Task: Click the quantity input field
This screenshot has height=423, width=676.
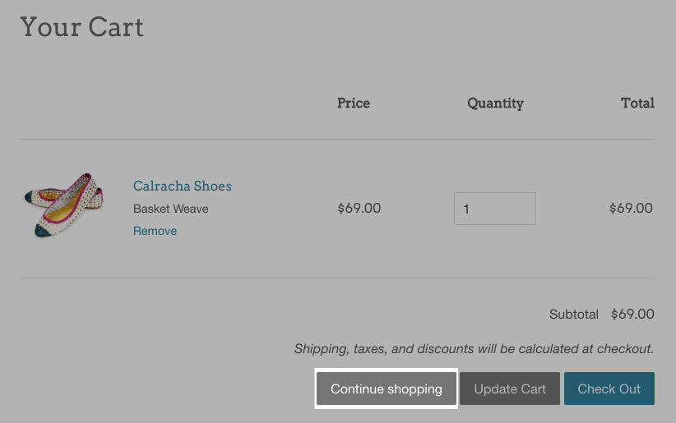Action: coord(494,209)
